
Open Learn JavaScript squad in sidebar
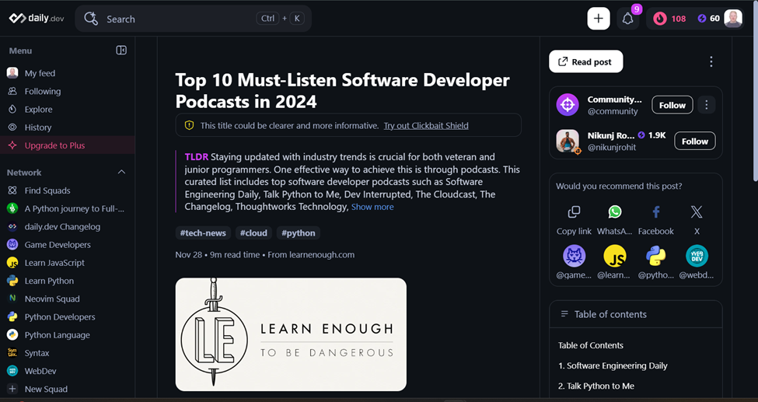tap(68, 263)
